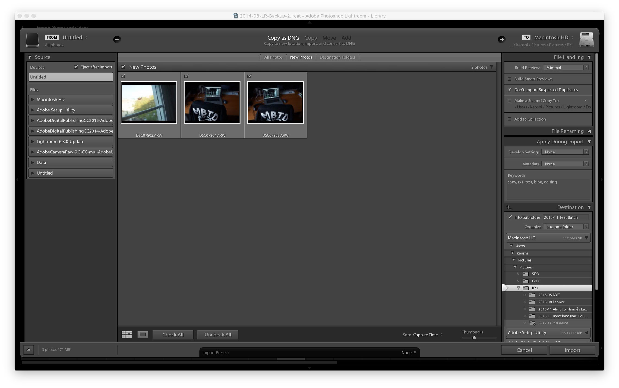Drag the Thumbnails size slider

(x=473, y=338)
